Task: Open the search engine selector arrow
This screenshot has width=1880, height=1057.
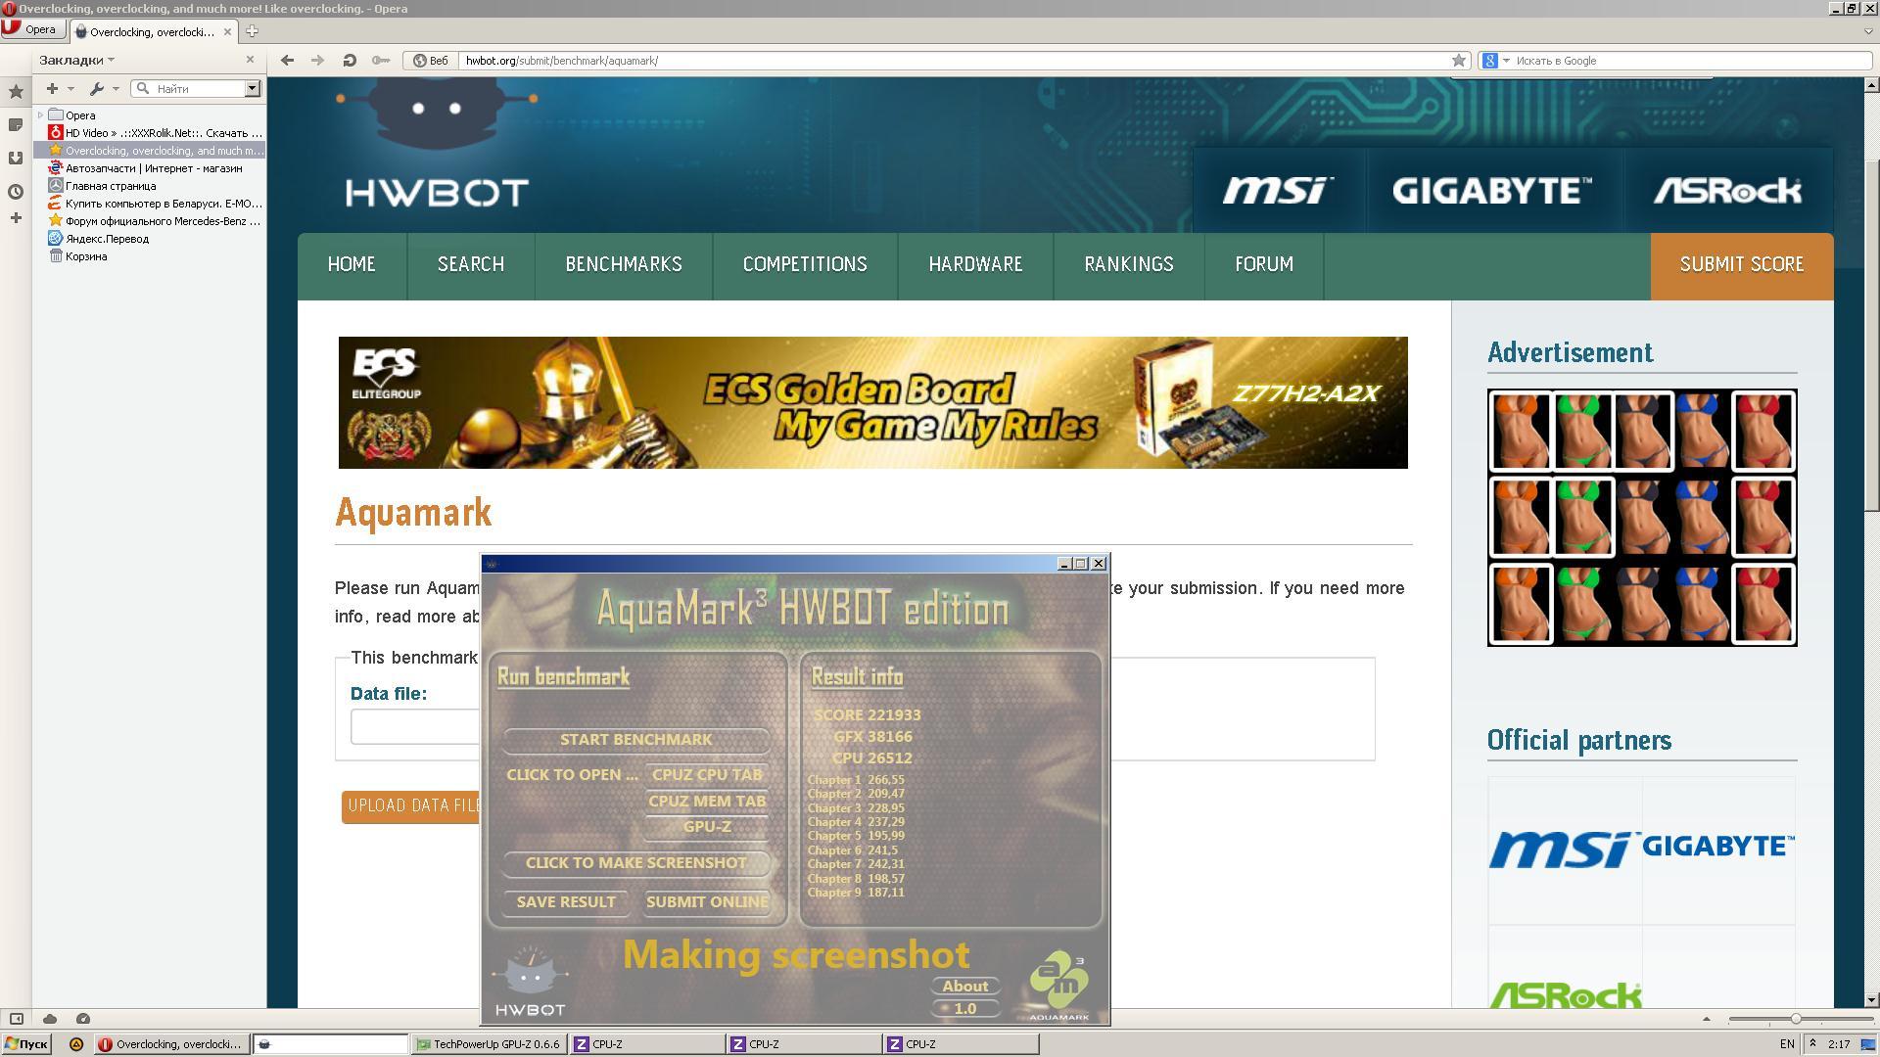Action: [x=1506, y=61]
